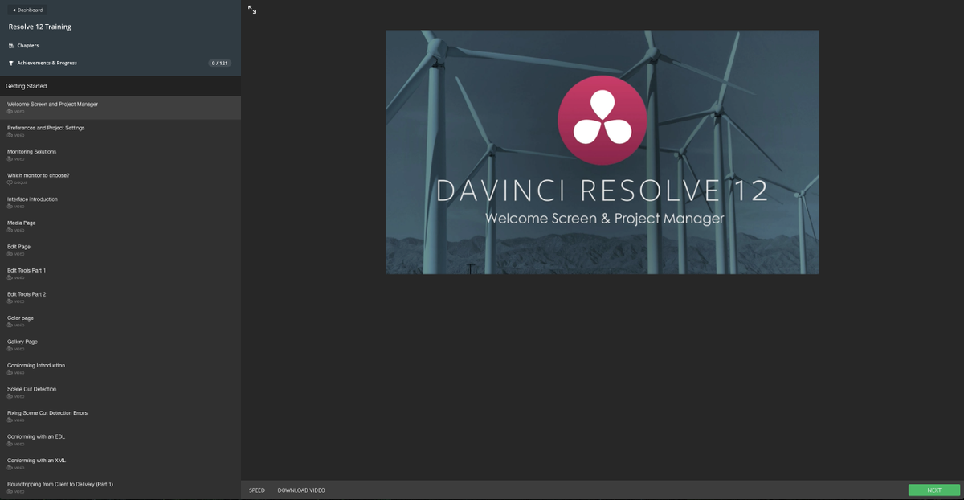The height and width of the screenshot is (500, 964).
Task: Click the Chapters list icon
Action: pos(11,46)
